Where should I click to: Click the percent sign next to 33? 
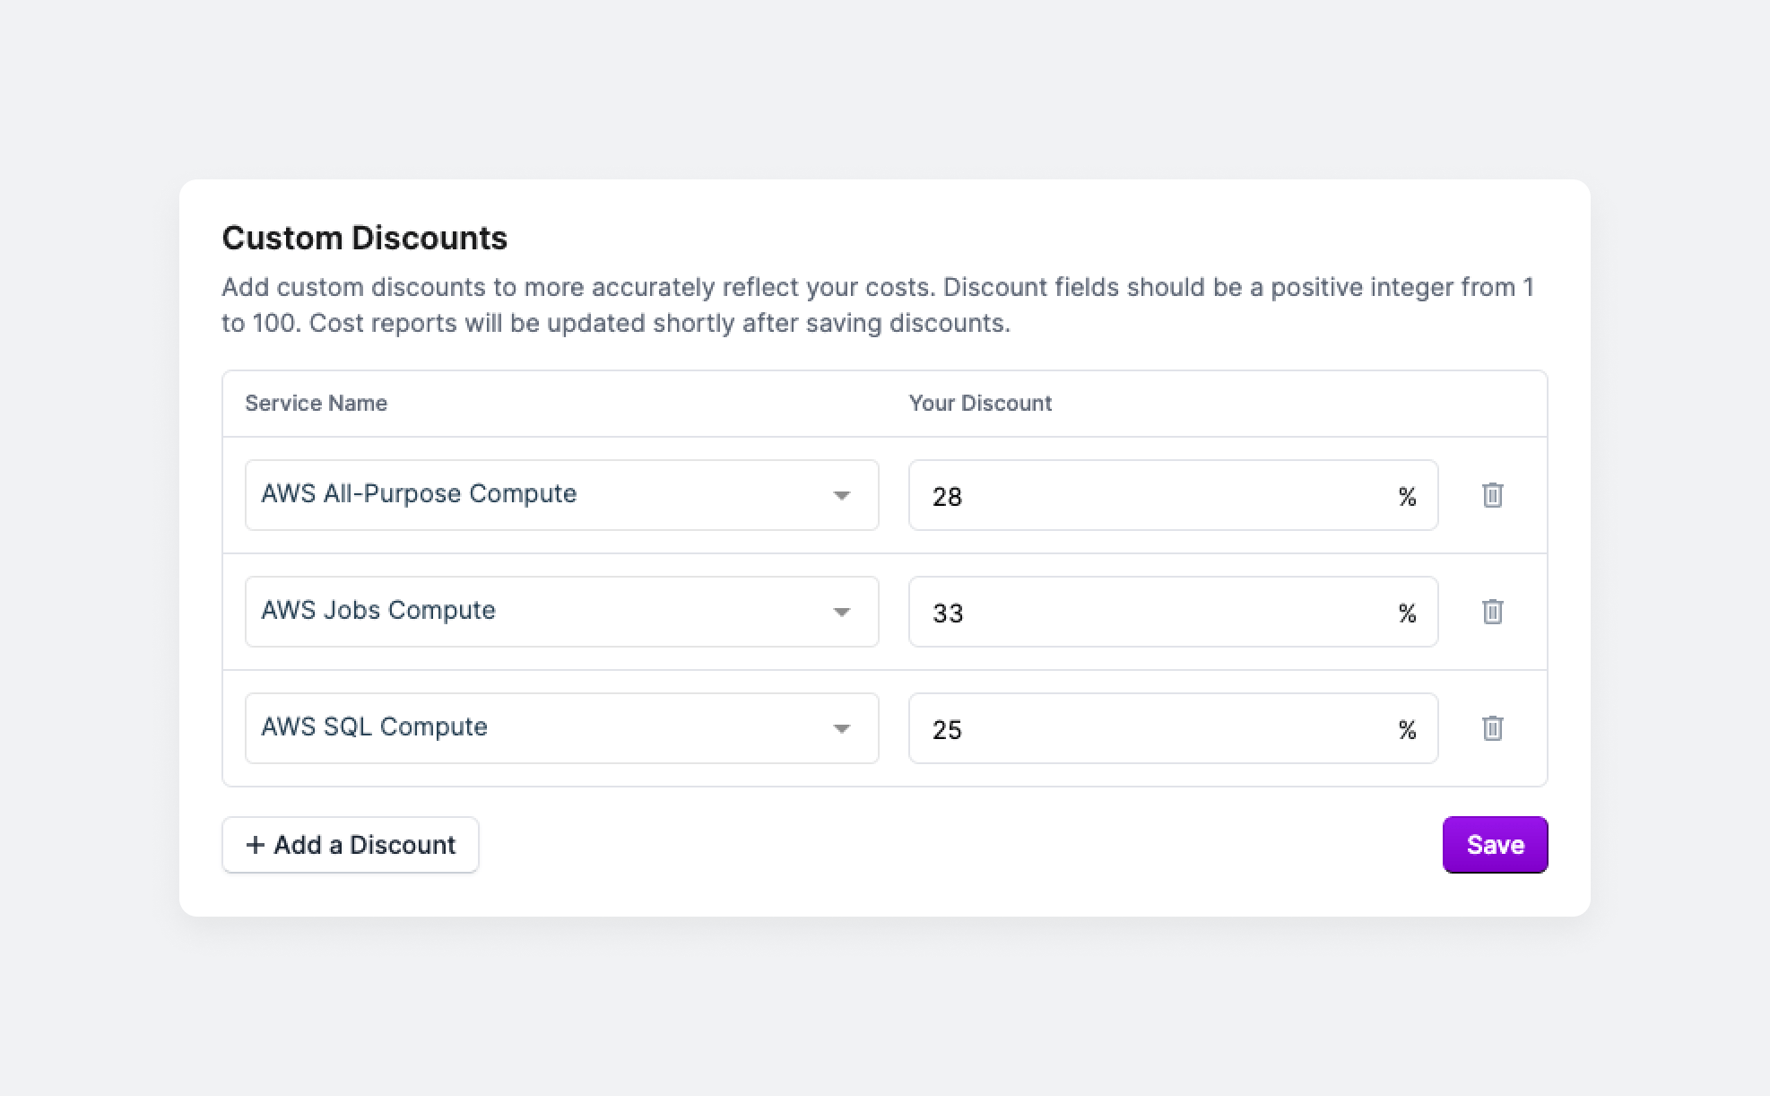pos(1408,613)
